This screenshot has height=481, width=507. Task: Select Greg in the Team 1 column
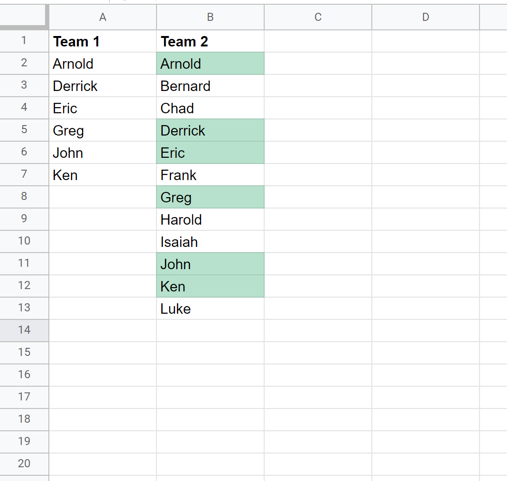102,131
